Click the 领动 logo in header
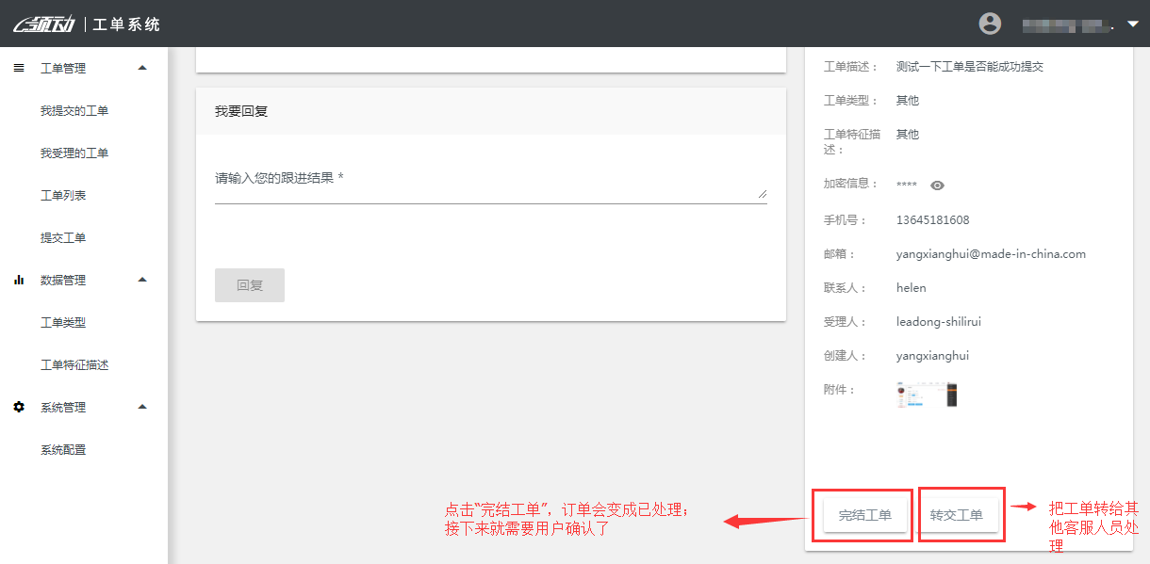 44,24
